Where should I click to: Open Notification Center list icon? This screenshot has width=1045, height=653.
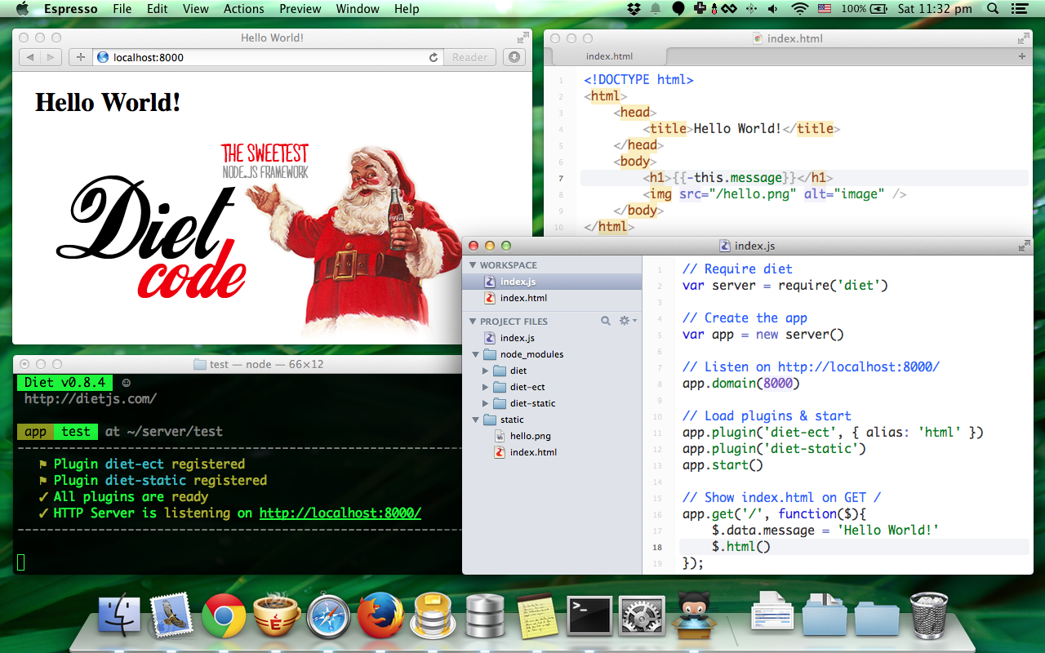(x=1019, y=9)
